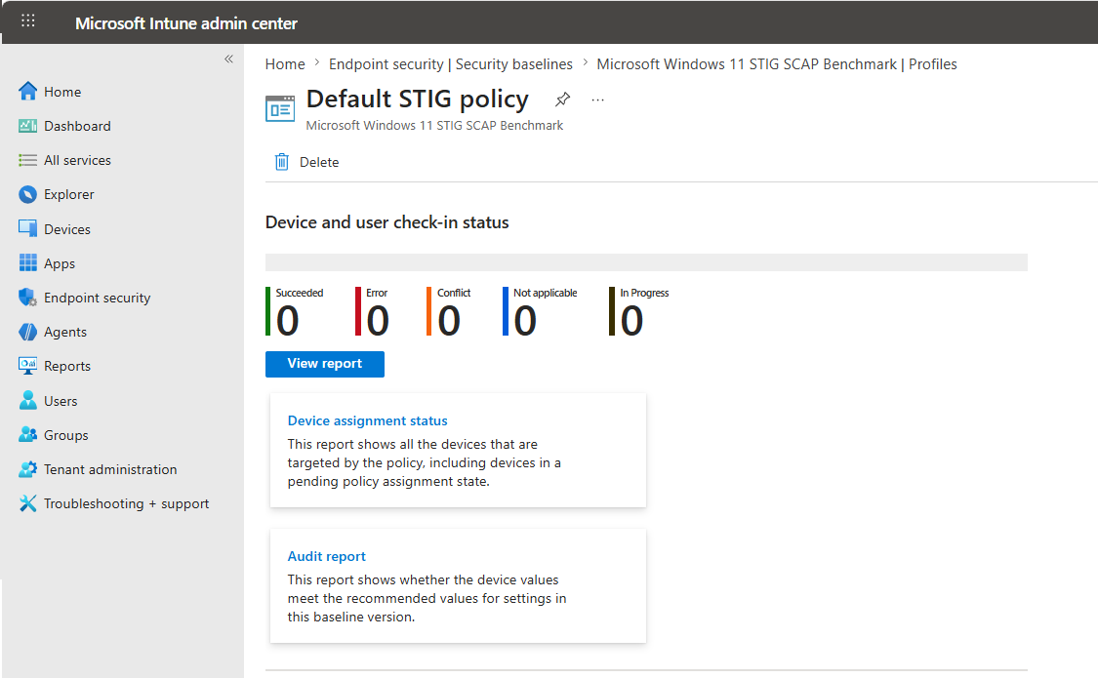Open Microsoft Windows 11 STIG SCAP Benchmark breadcrumb
Image resolution: width=1098 pixels, height=678 pixels.
tap(777, 64)
